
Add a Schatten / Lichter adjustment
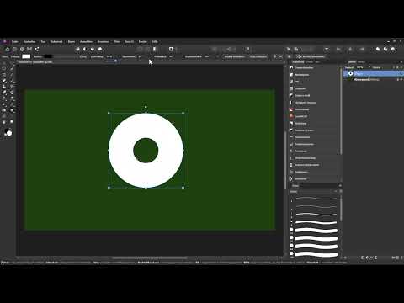point(304,130)
